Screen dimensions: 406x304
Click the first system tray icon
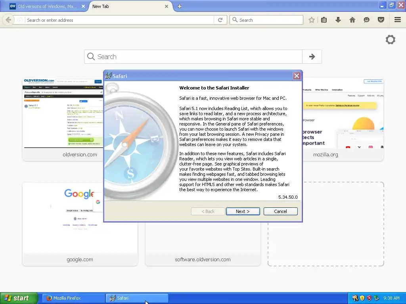coord(355,298)
